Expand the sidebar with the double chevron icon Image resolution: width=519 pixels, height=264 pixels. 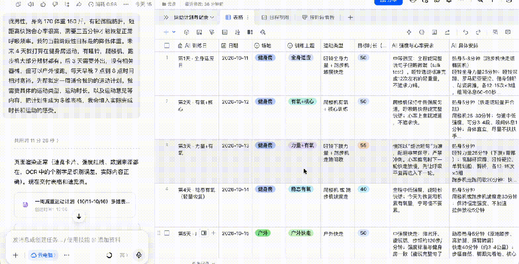point(166,17)
